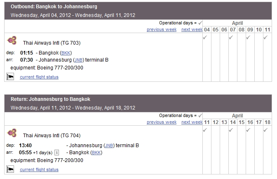Click the flag icon under outbound flight TG 703

point(10,76)
